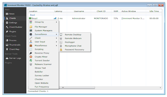
Task: Click the 00:00:00 idle time value
Action: pos(154,18)
